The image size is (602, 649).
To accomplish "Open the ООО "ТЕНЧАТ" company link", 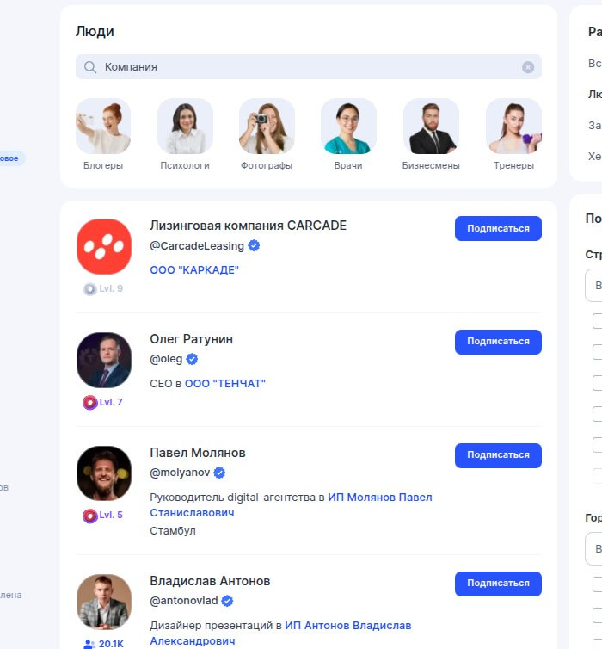I will 225,384.
